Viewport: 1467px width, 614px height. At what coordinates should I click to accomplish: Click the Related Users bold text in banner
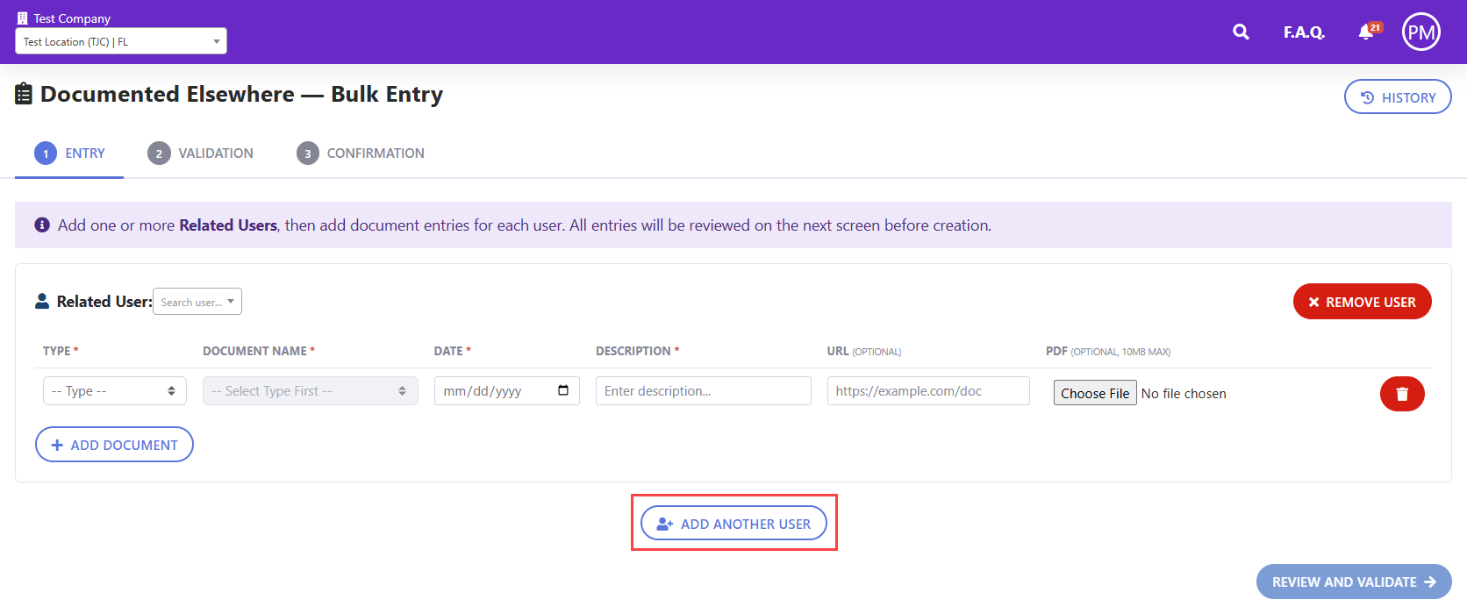click(228, 225)
